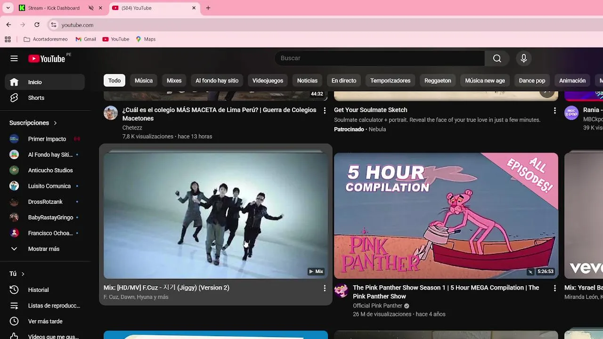This screenshot has width=603, height=339.
Task: Click Official Pink Panther channel avatar
Action: point(341,291)
